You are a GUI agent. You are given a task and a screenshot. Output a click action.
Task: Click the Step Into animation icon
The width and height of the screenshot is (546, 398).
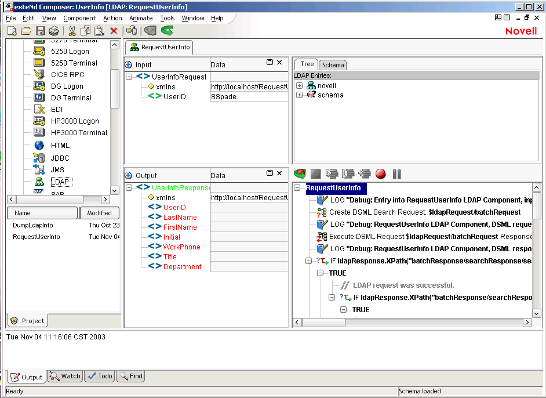[x=331, y=173]
